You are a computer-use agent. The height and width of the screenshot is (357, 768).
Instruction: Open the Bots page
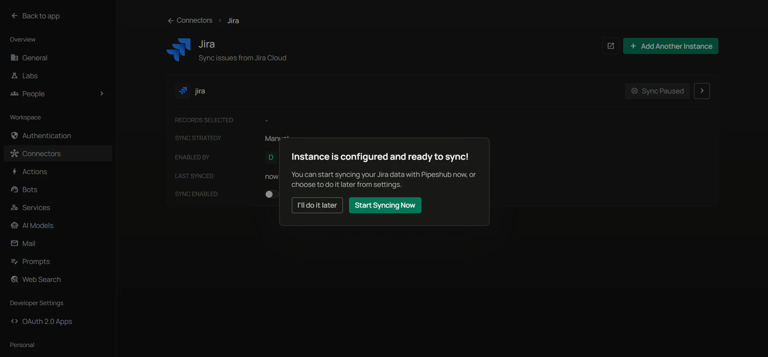(58, 189)
